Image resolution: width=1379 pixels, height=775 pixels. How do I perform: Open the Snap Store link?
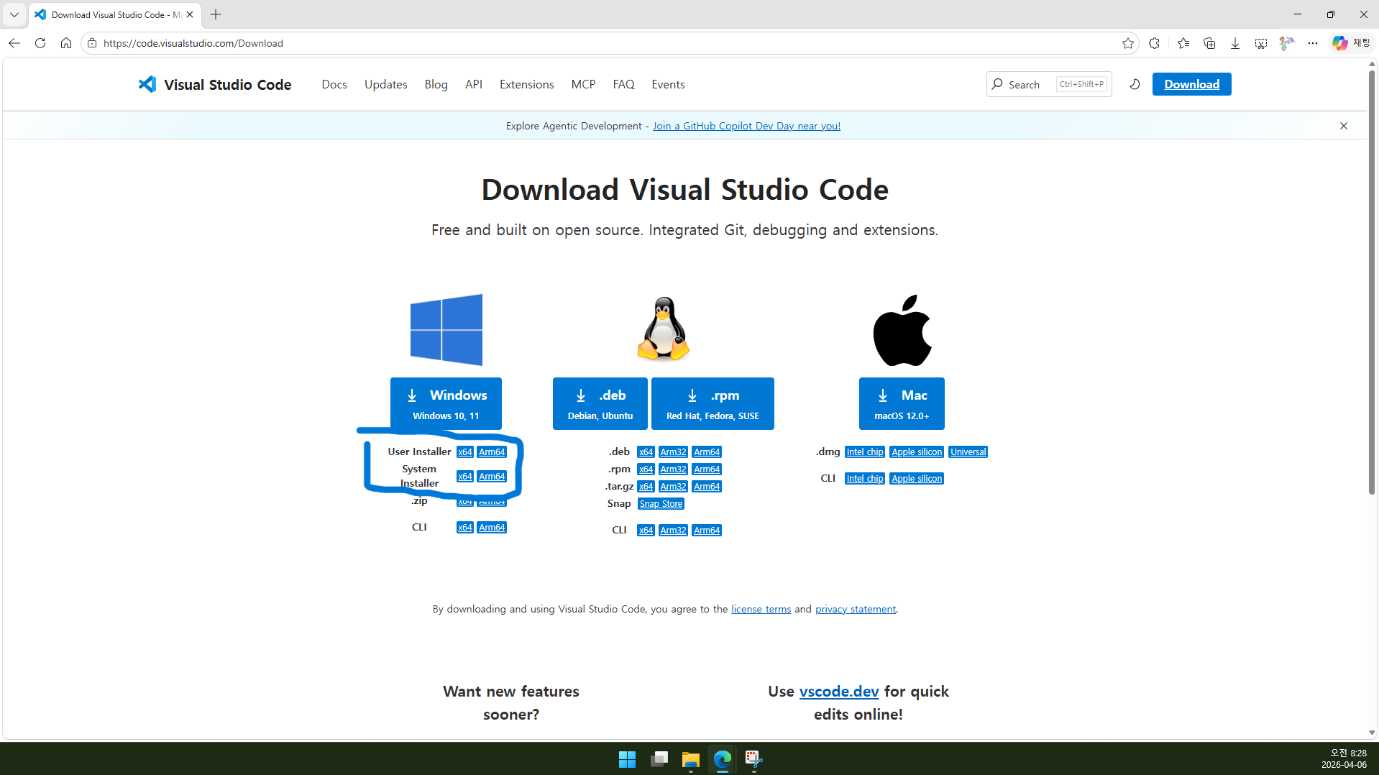(661, 504)
